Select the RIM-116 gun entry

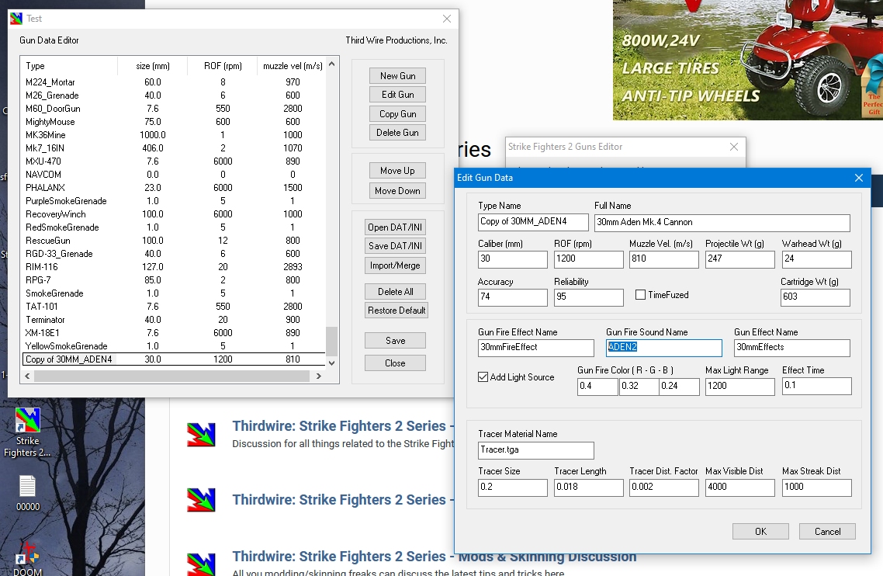pyautogui.click(x=174, y=266)
